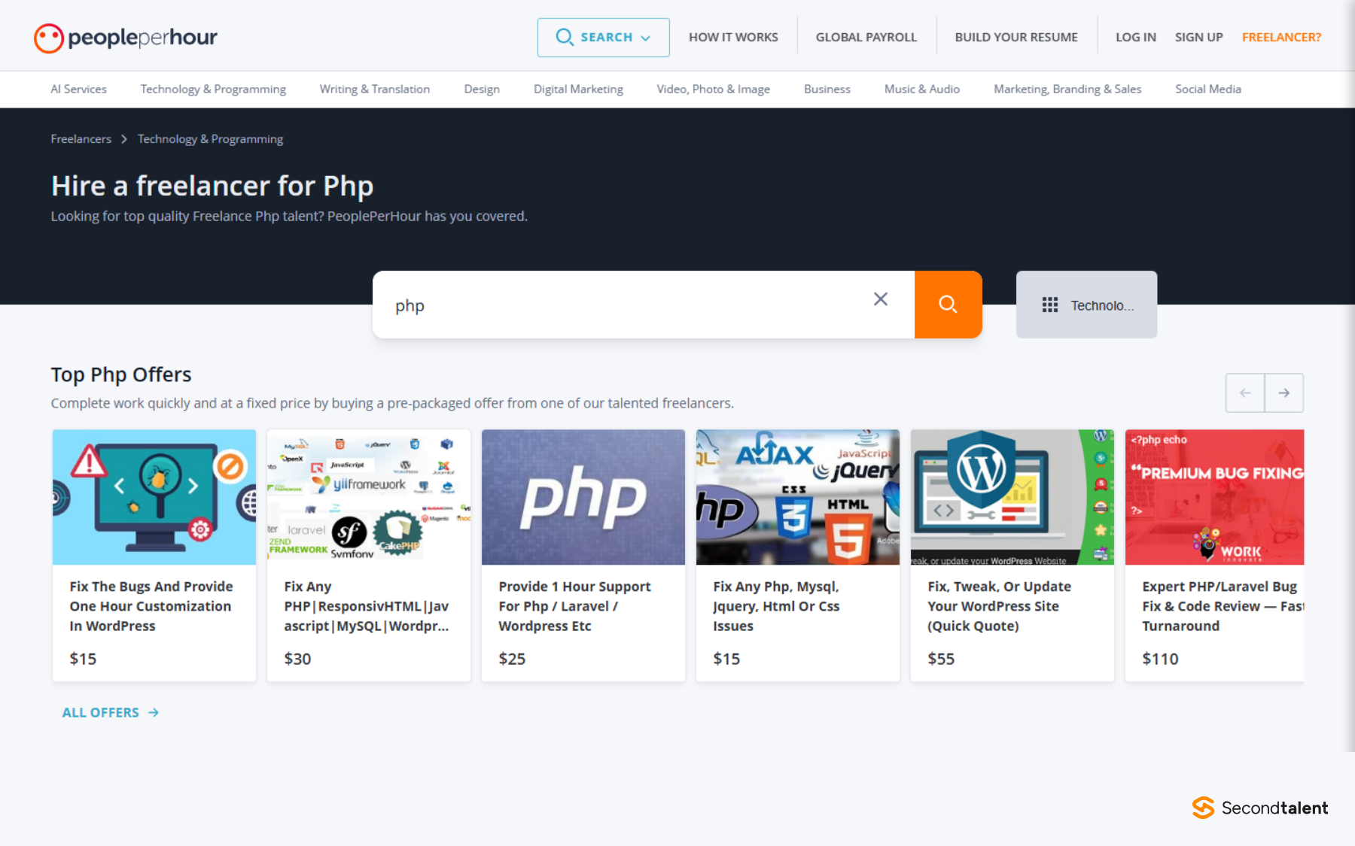This screenshot has width=1355, height=846.
Task: Open Video, Photo & Image category
Action: 713,89
